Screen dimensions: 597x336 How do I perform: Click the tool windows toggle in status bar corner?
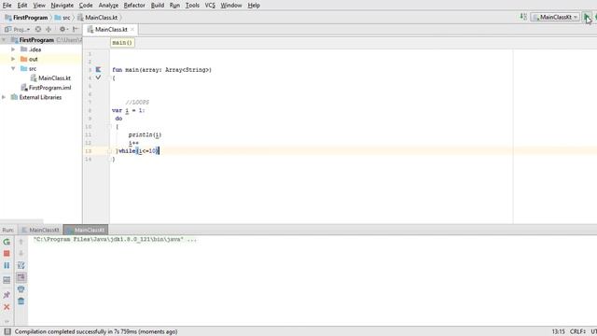[x=7, y=331]
